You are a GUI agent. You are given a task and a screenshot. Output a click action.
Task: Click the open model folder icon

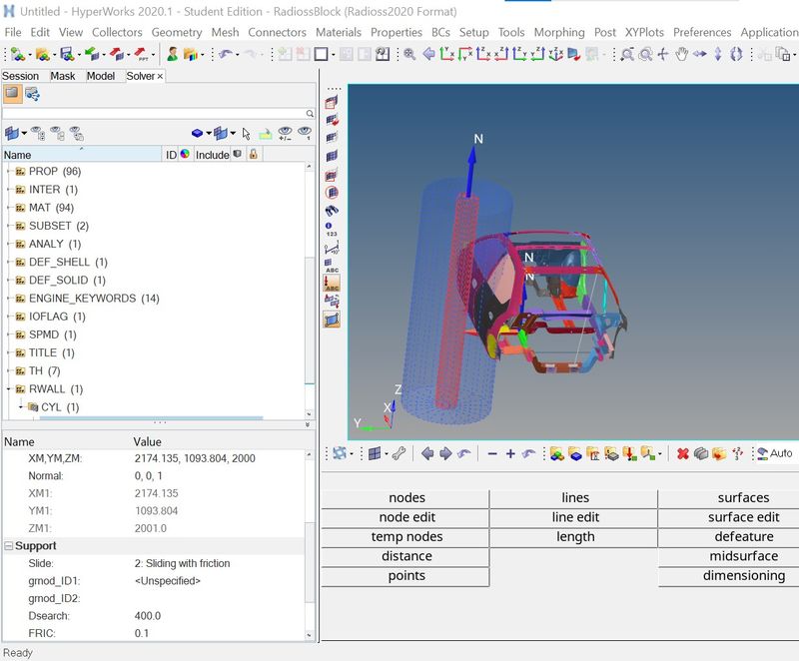tap(43, 54)
